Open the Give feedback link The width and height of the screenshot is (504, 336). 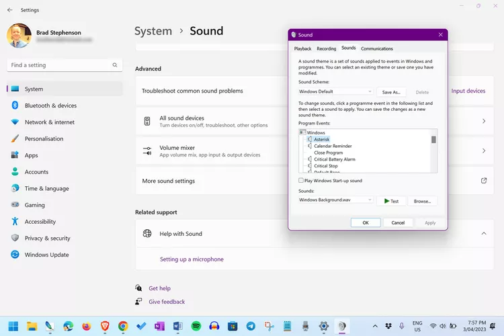coord(167,302)
